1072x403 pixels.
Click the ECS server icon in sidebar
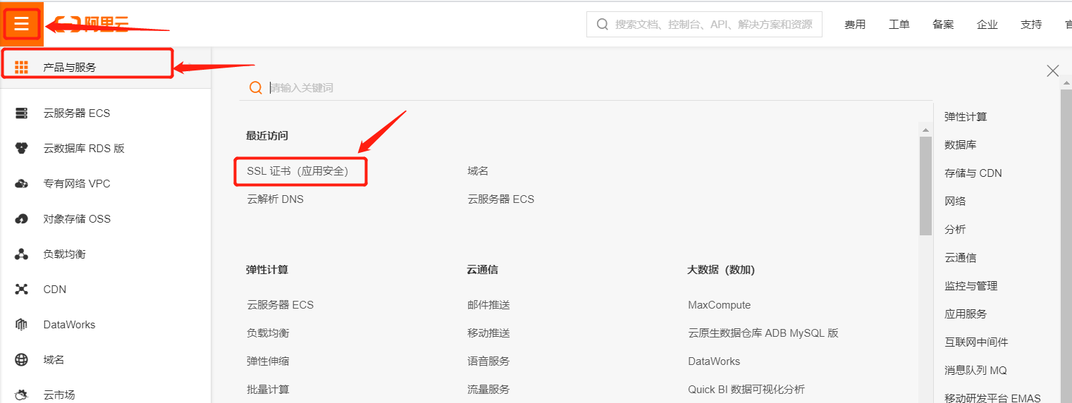pyautogui.click(x=22, y=113)
